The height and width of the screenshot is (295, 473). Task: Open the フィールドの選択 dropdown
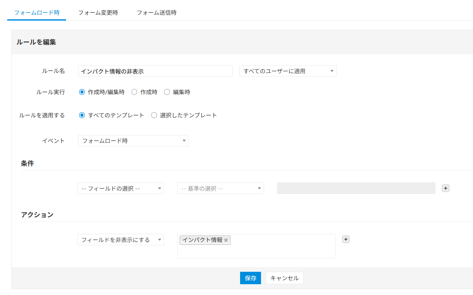click(120, 188)
